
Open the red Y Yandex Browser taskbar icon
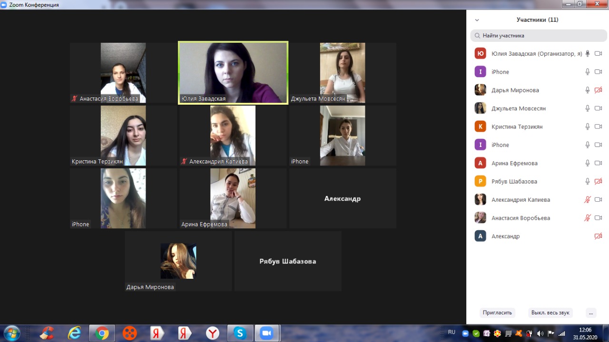click(212, 333)
